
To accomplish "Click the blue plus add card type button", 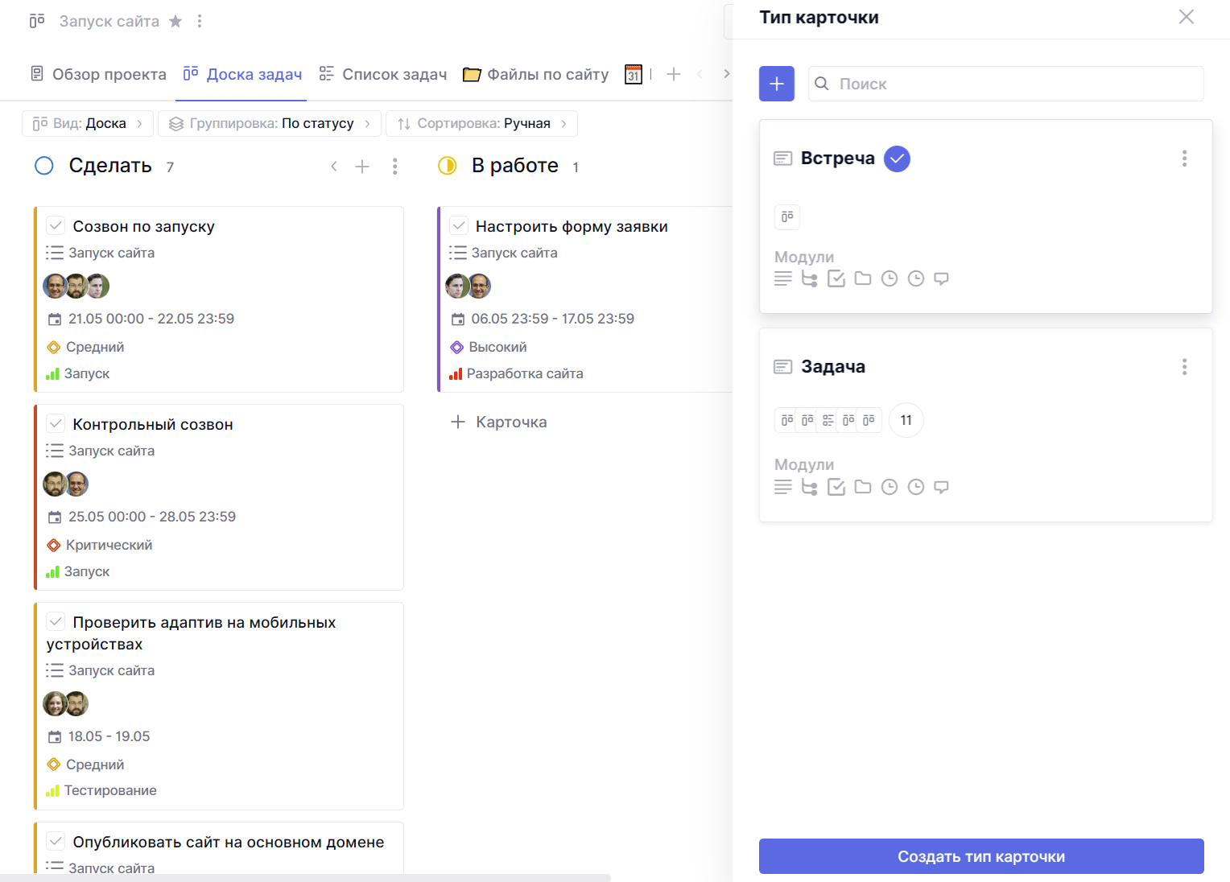I will tap(777, 84).
